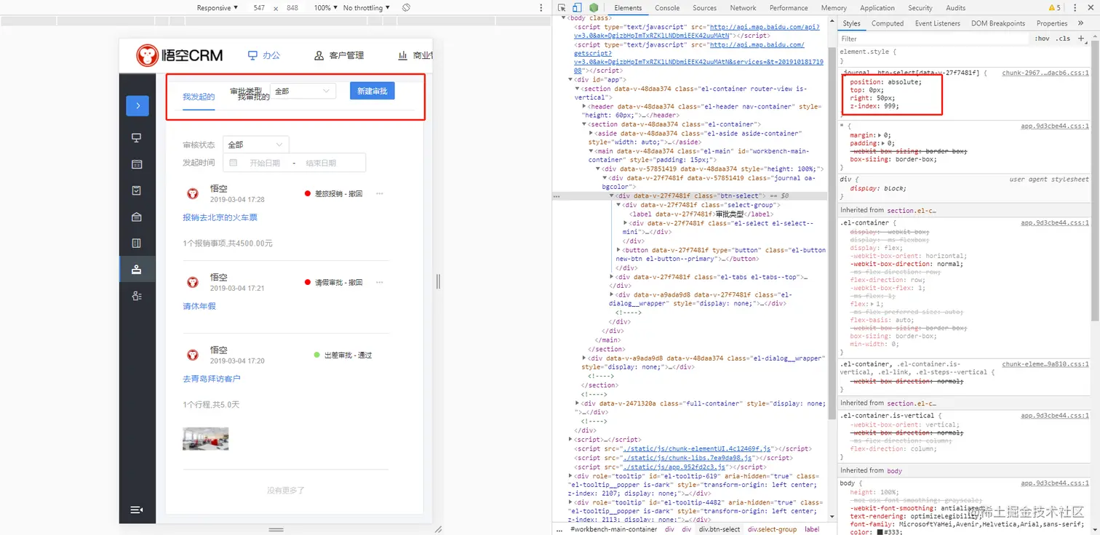Click the rotate screen icon in device toolbar
The image size is (1100, 535).
(x=407, y=8)
